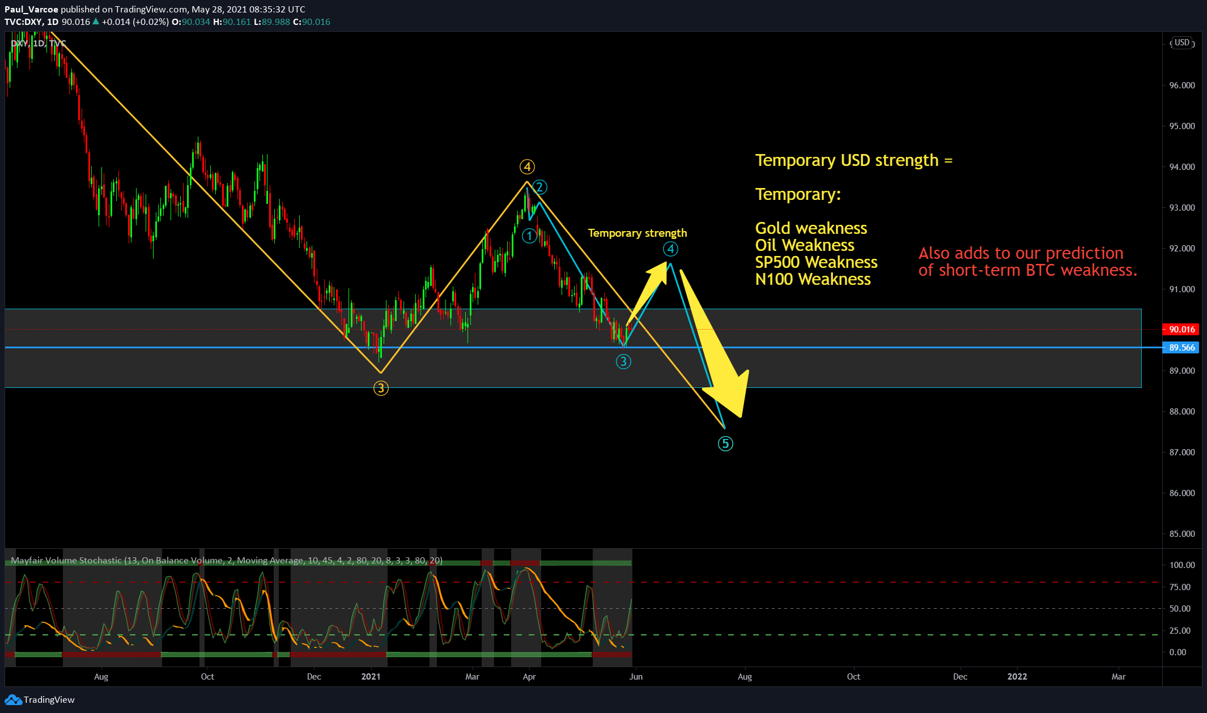Click the 91.000 price axis label
The width and height of the screenshot is (1207, 713).
1182,289
